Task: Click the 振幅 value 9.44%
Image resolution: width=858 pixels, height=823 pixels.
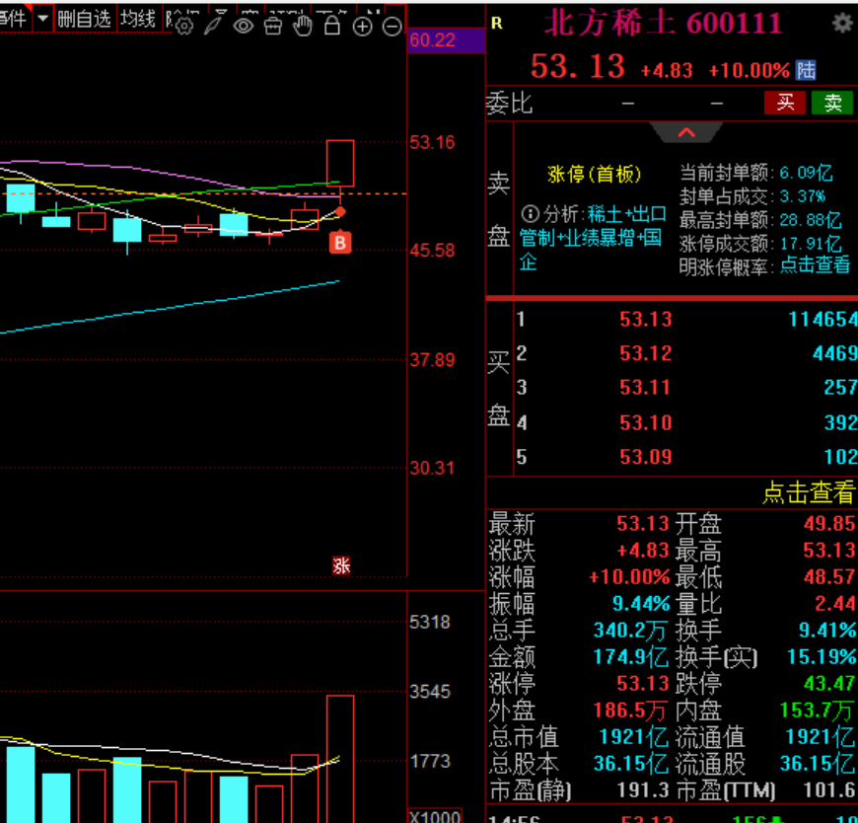Action: coord(641,603)
